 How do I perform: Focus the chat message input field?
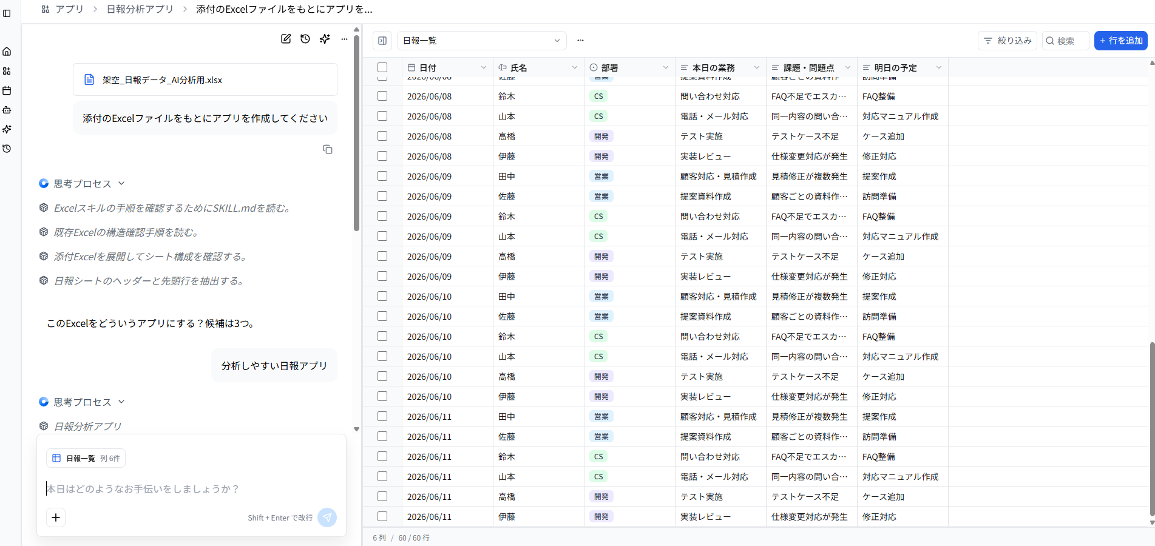point(191,489)
